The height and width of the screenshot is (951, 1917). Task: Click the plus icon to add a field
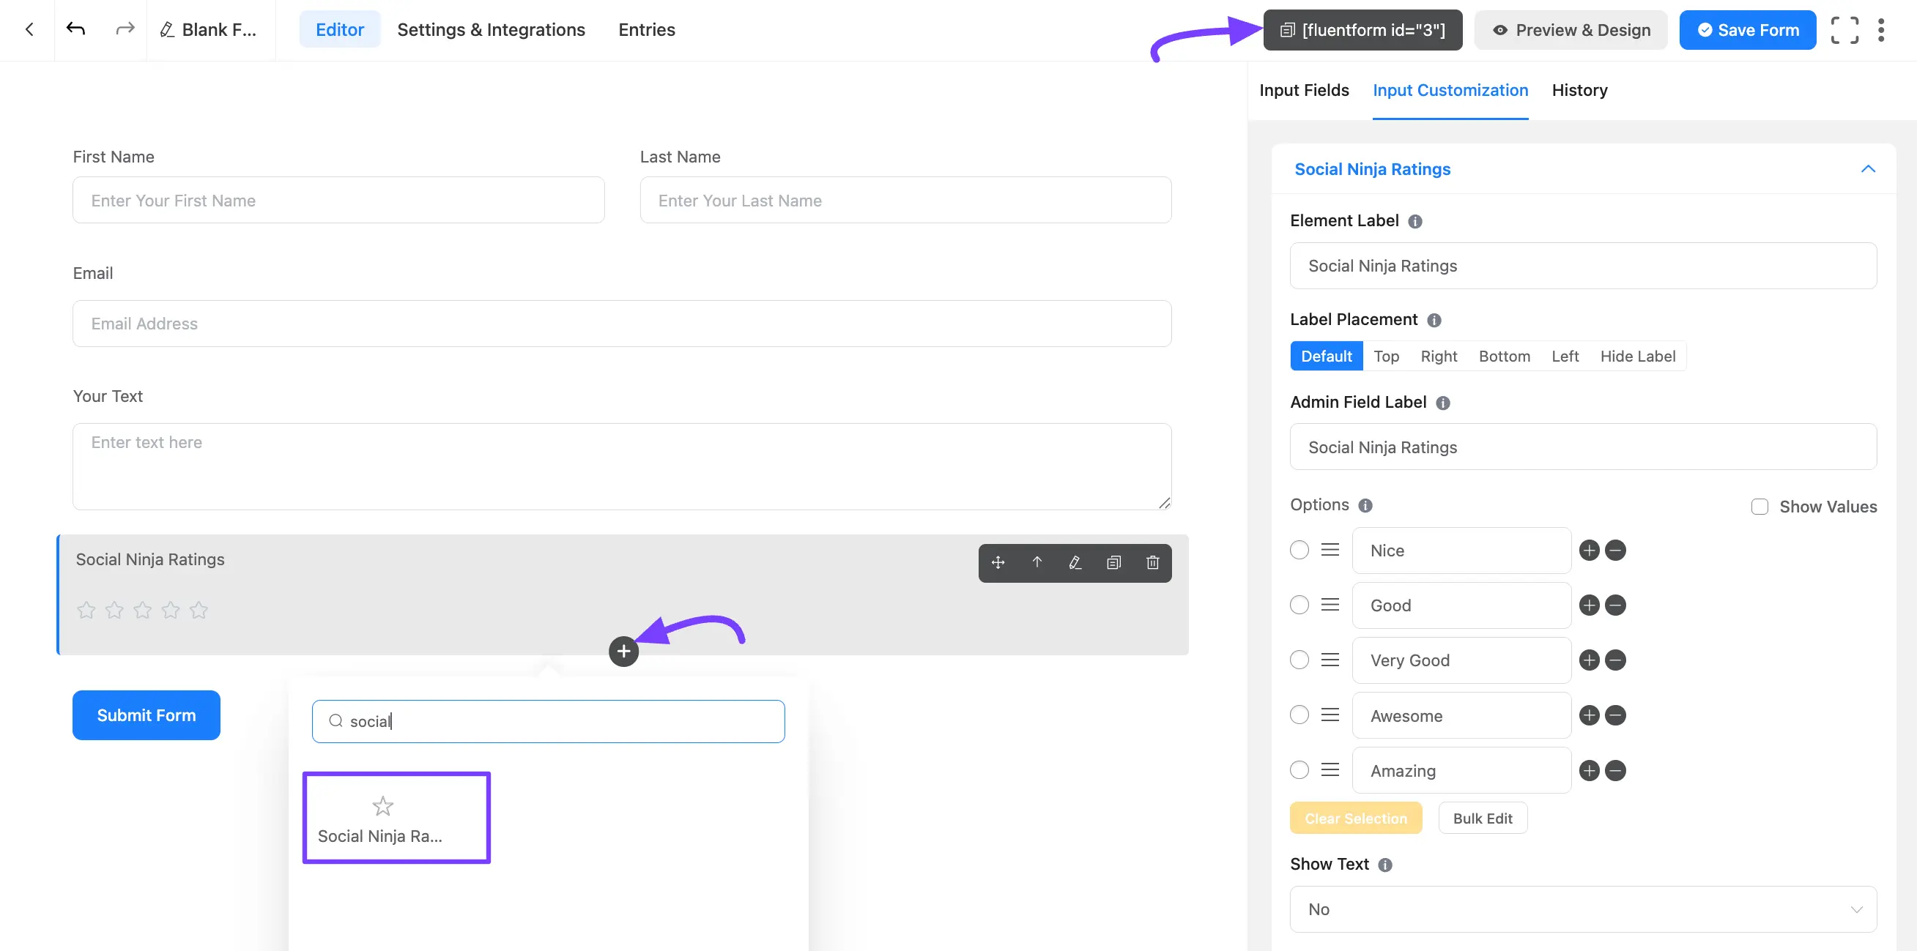point(623,651)
